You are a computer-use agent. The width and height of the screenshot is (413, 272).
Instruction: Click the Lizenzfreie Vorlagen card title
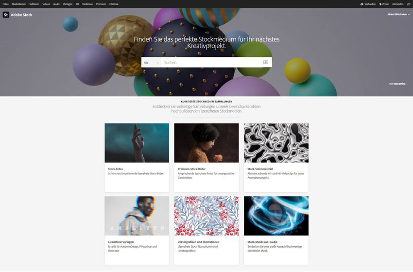(121, 242)
